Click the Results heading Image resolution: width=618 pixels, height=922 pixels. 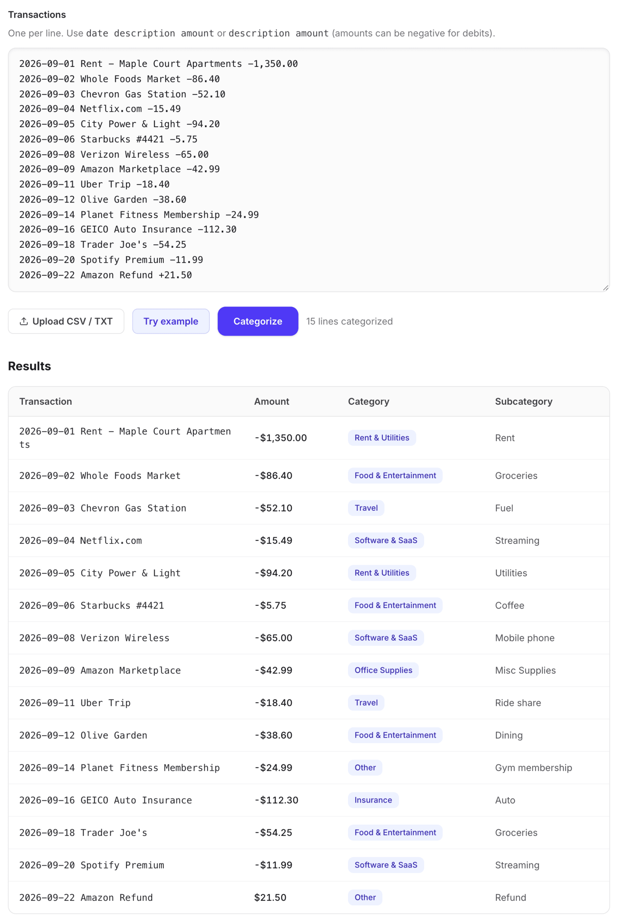coord(30,366)
